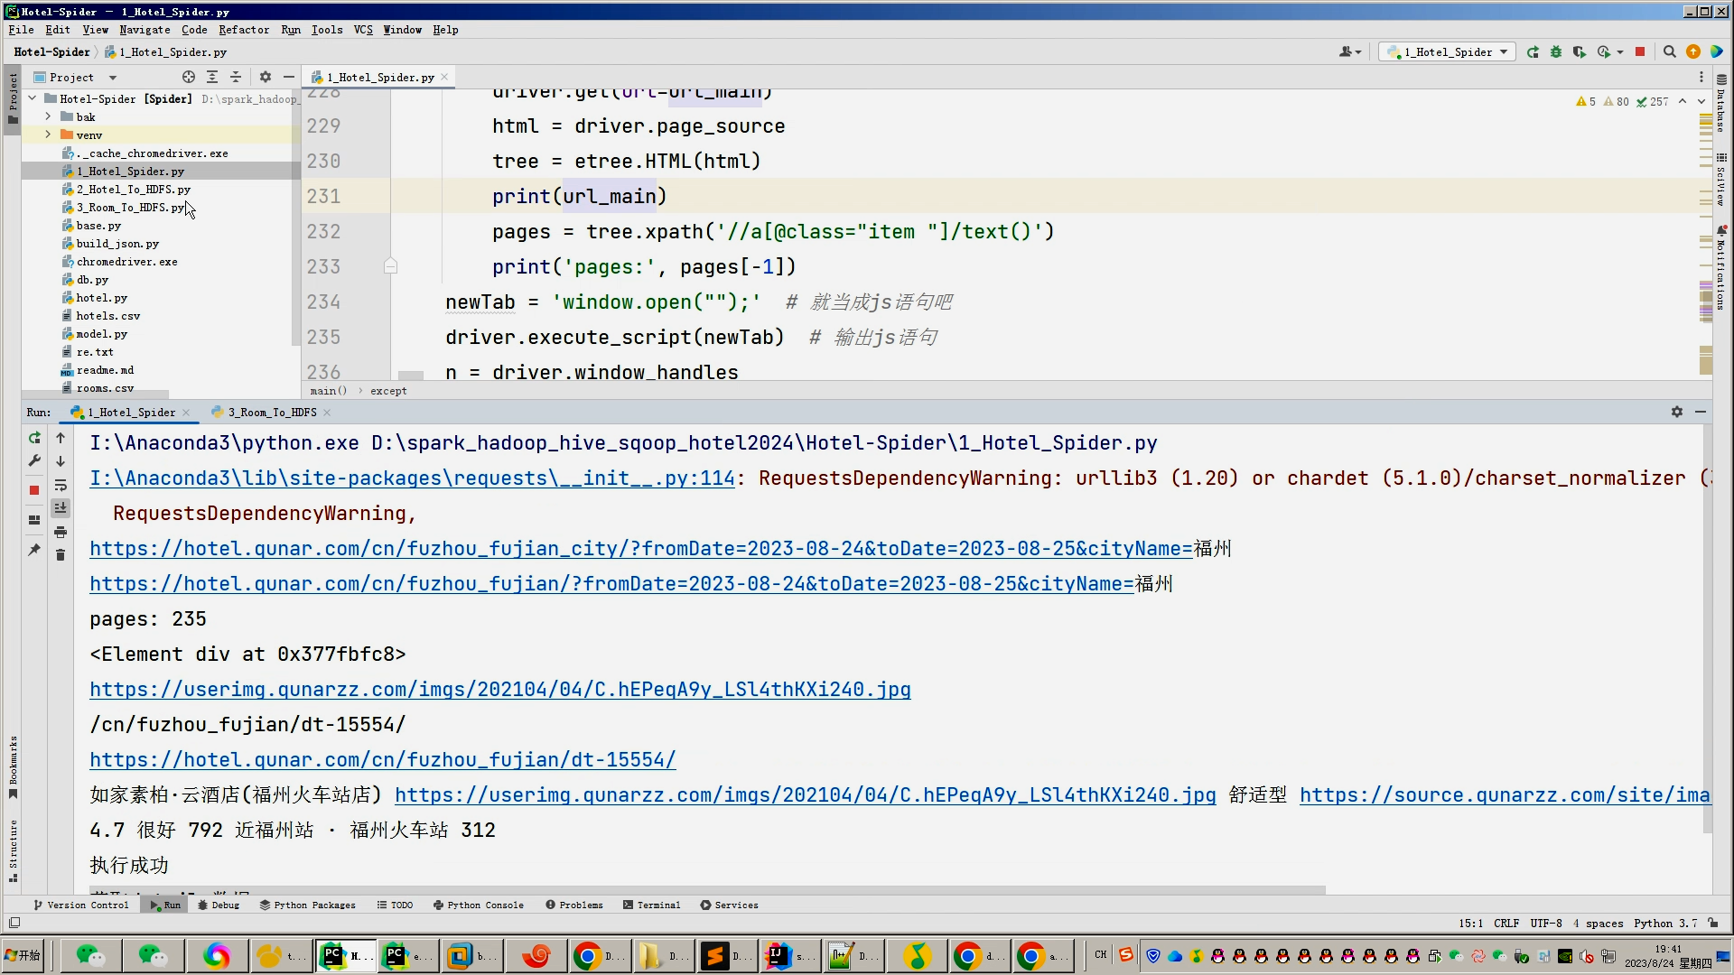Rerun 1_Hotel_Spider from the main toolbar
This screenshot has height=975, width=1734.
1533,52
